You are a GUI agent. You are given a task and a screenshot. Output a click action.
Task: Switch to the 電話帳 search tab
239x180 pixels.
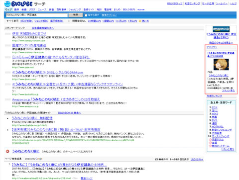(108, 9)
